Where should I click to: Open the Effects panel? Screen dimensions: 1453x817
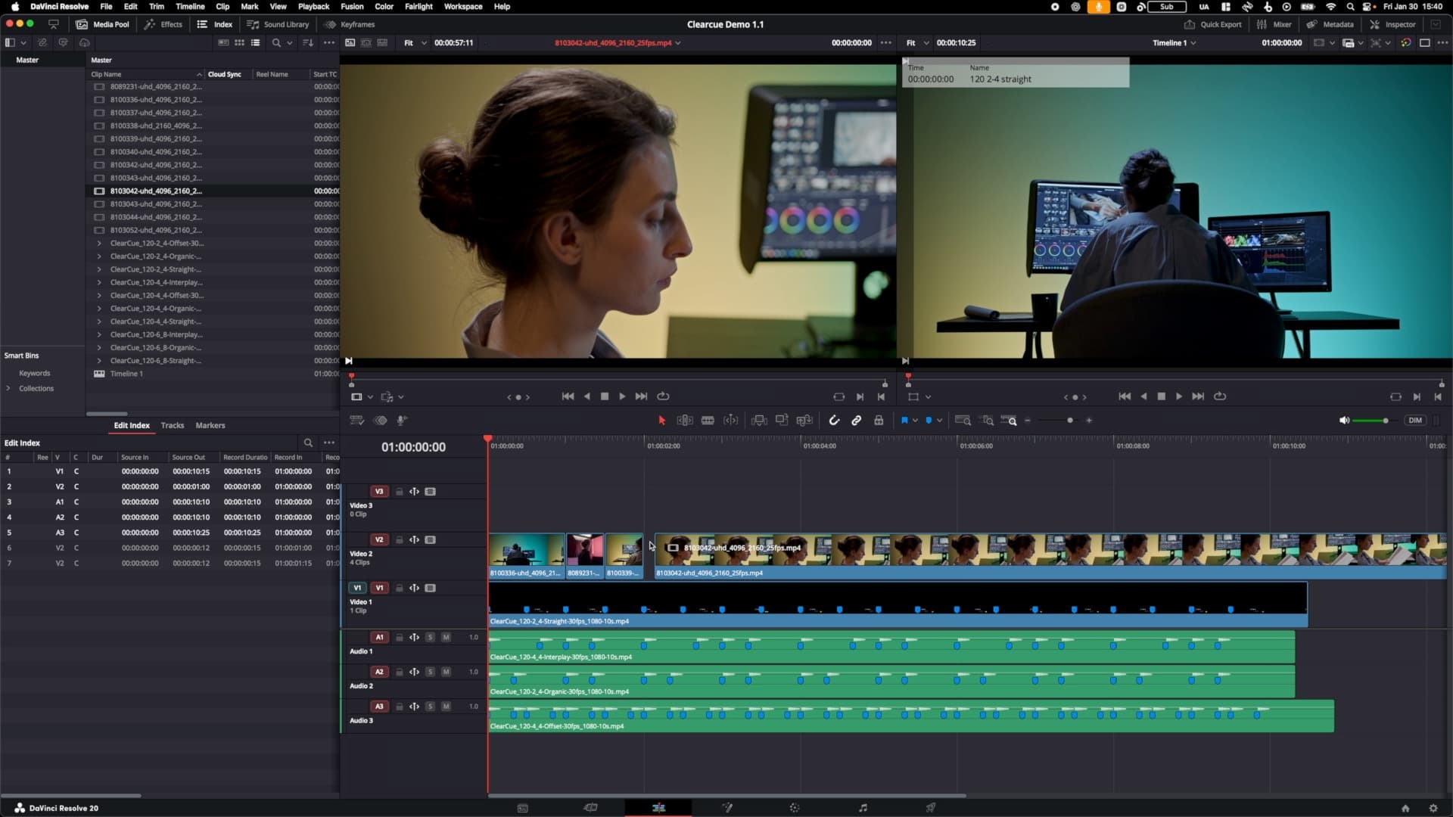163,24
